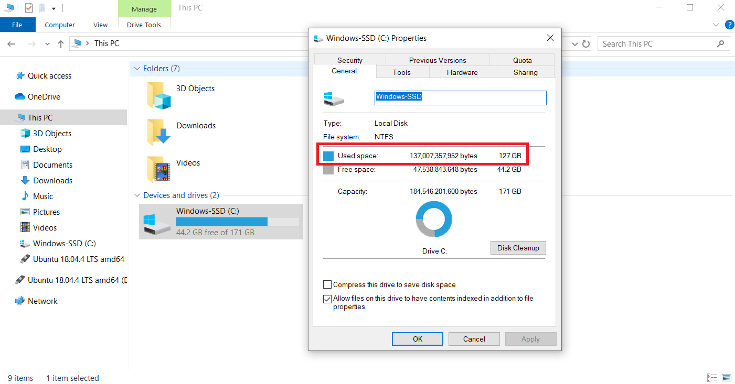Select Windows-SSD (C:) in navigation pane
The height and width of the screenshot is (384, 735).
coord(64,244)
